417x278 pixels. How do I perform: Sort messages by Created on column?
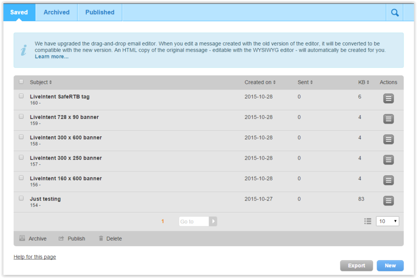tap(260, 82)
